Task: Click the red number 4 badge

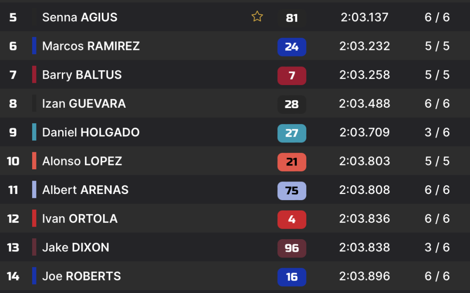Action: tap(292, 220)
